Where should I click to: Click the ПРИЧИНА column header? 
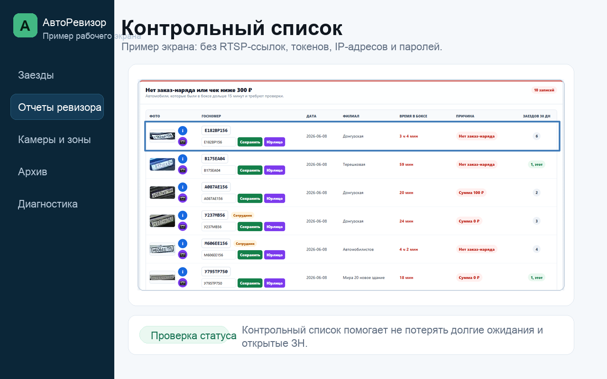click(465, 116)
